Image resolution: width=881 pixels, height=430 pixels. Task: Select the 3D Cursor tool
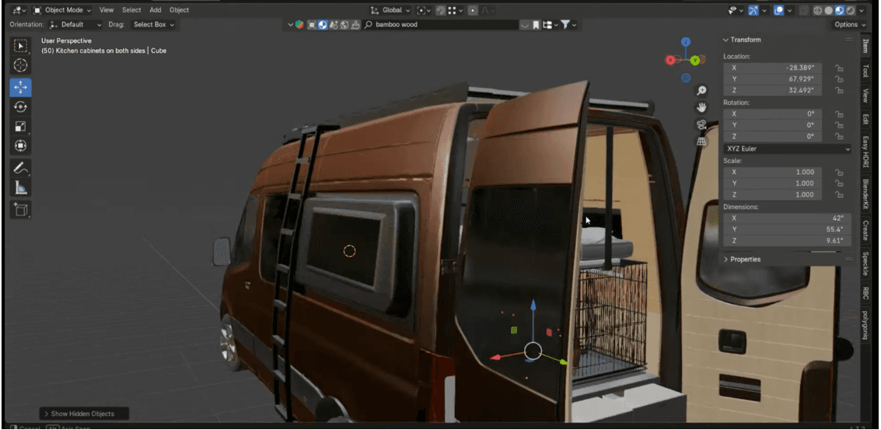(x=21, y=65)
